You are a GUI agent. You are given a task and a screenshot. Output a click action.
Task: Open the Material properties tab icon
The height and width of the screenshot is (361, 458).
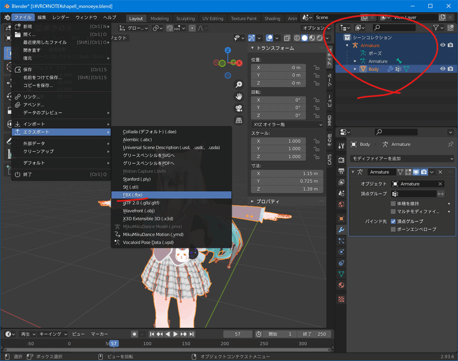[x=341, y=285]
